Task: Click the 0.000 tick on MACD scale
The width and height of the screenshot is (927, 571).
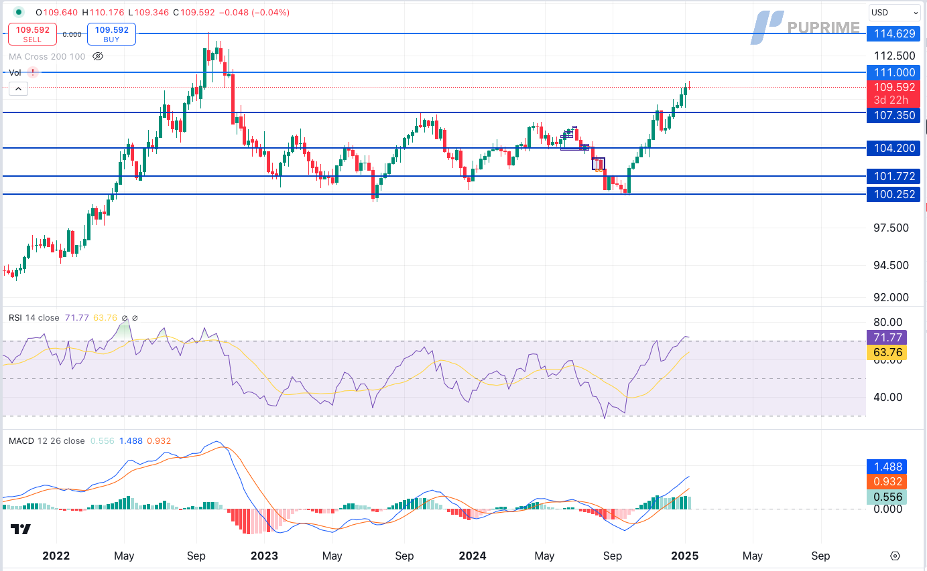Action: pyautogui.click(x=887, y=509)
